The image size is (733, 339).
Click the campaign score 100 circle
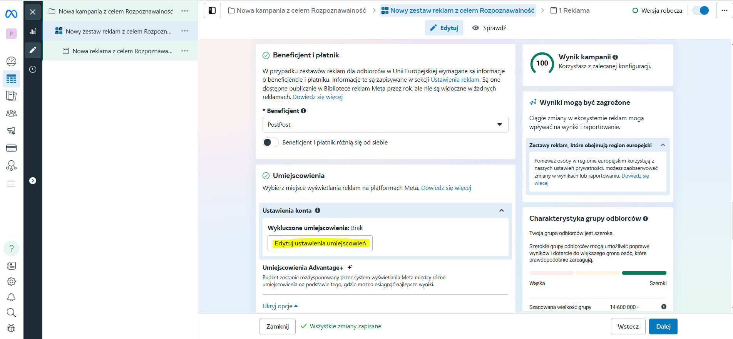point(542,64)
